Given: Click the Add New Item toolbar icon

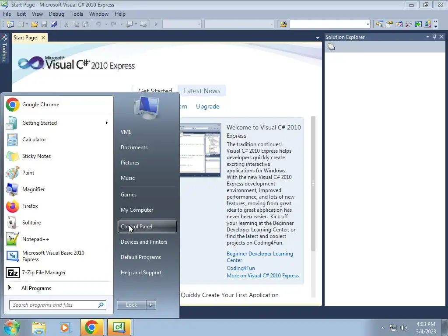Looking at the screenshot, I should pos(20,24).
